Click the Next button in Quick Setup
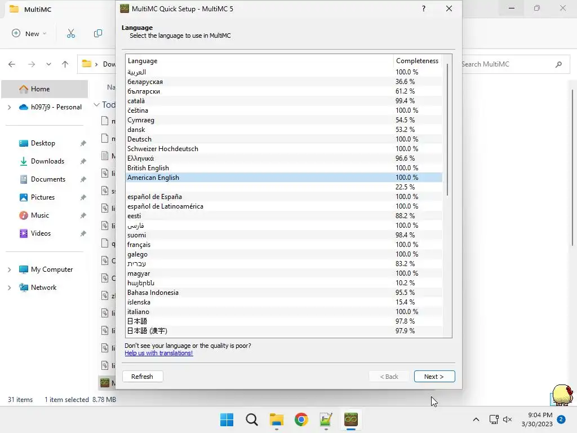 pyautogui.click(x=434, y=376)
